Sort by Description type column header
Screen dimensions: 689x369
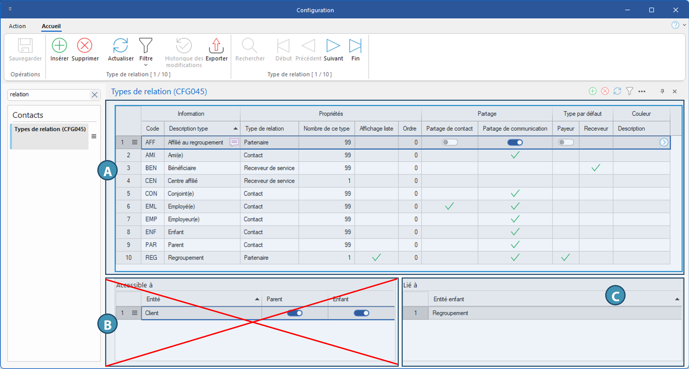tap(188, 129)
